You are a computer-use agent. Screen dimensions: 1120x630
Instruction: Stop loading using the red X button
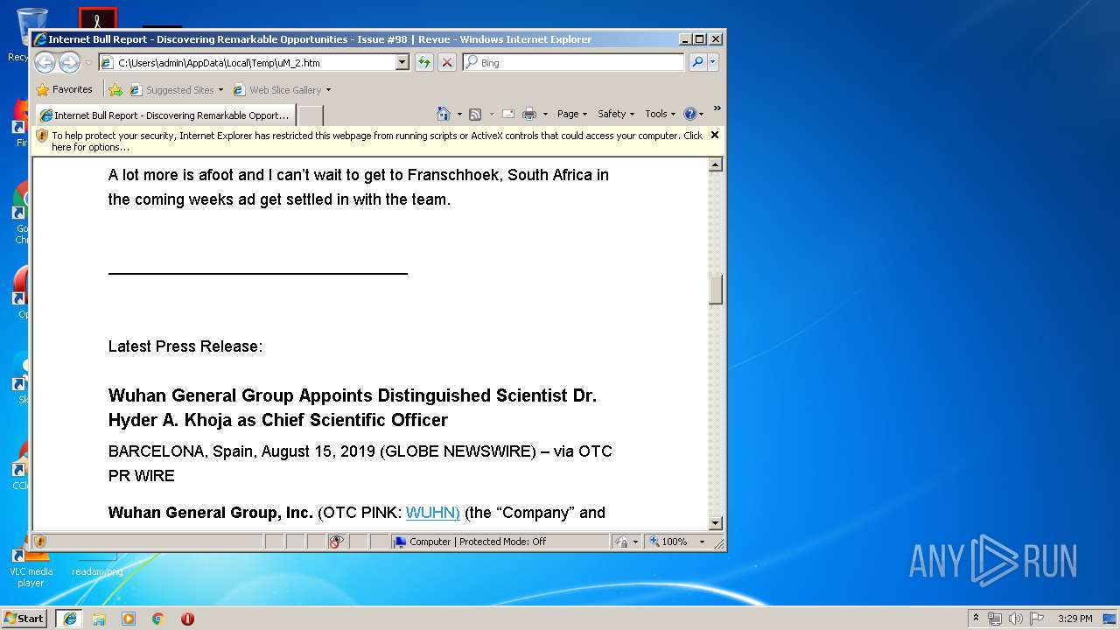[446, 63]
